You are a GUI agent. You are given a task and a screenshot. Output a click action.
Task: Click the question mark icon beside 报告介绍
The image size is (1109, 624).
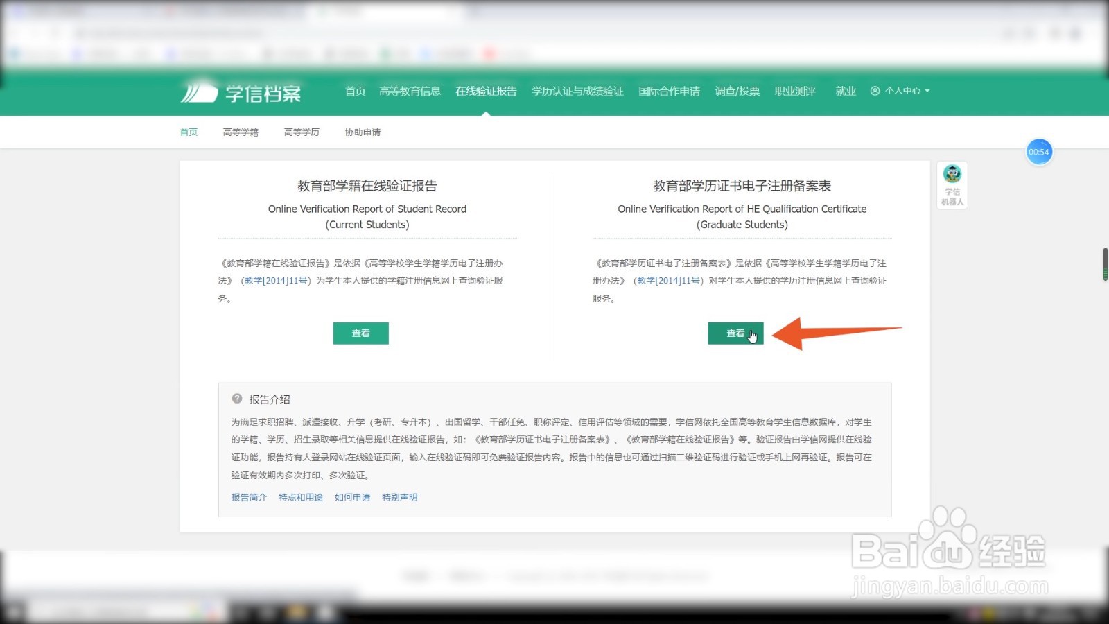point(238,399)
